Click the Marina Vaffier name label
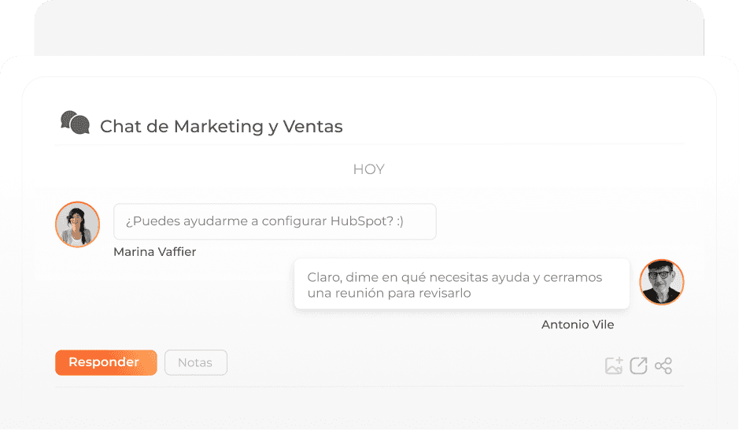Screen dimensions: 739x430 154,252
